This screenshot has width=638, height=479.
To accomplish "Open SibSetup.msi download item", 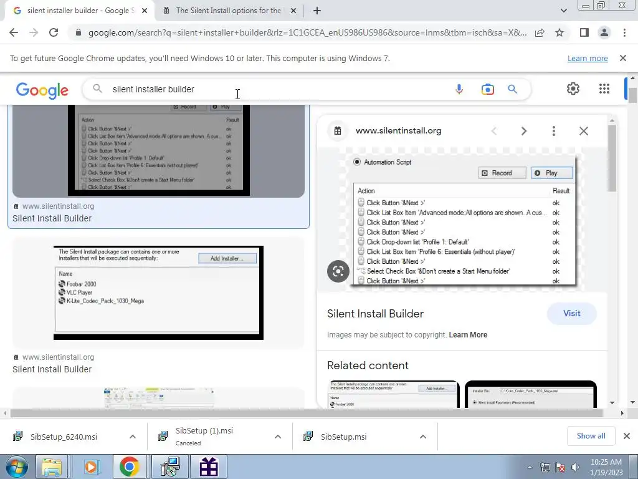I will (343, 437).
